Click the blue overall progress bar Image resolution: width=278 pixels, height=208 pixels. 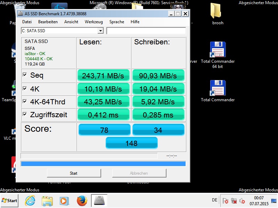click(103, 164)
